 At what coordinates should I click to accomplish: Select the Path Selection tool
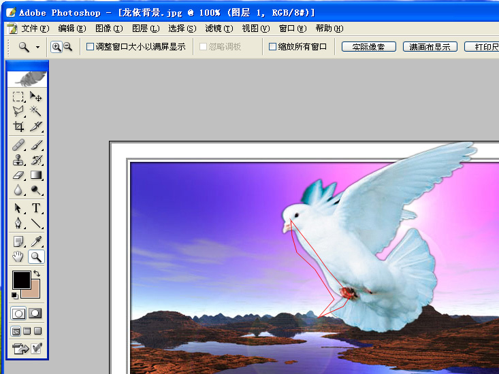(x=18, y=208)
